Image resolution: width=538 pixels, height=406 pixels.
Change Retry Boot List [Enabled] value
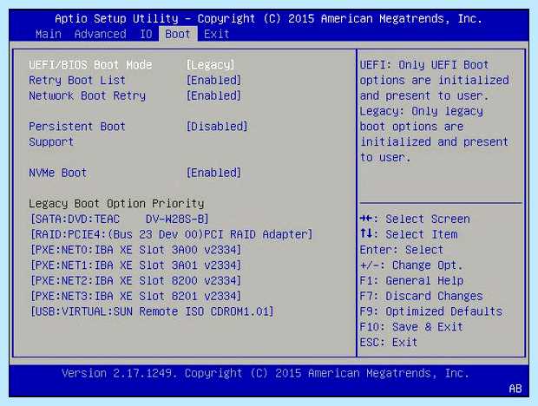213,80
